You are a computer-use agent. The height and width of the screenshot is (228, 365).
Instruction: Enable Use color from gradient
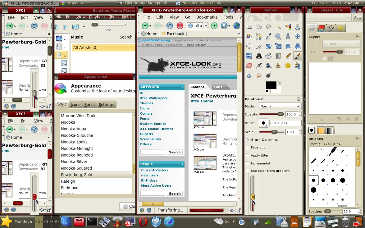248,171
